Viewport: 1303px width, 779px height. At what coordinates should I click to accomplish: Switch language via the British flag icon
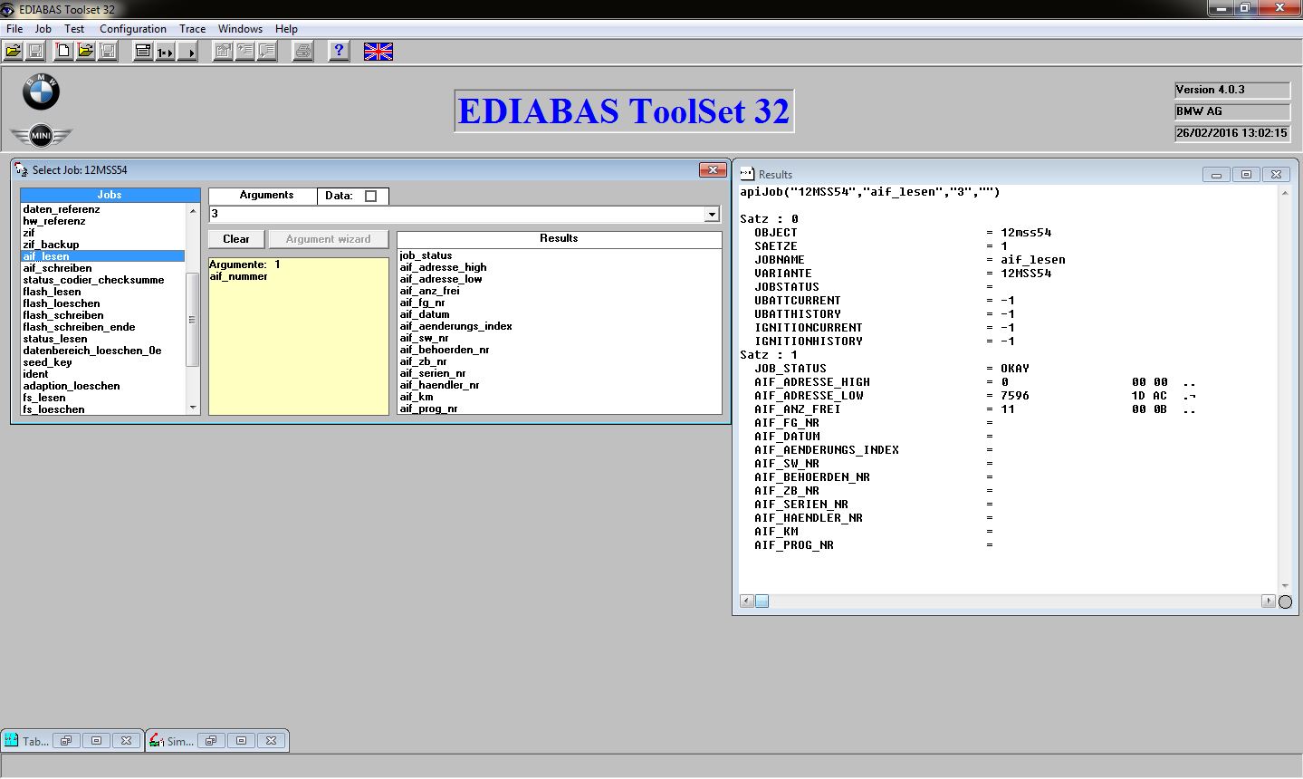[x=378, y=52]
